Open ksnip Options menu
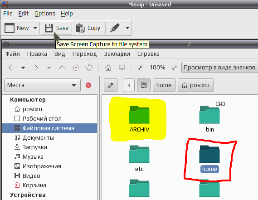This screenshot has height=200, width=258. (45, 14)
